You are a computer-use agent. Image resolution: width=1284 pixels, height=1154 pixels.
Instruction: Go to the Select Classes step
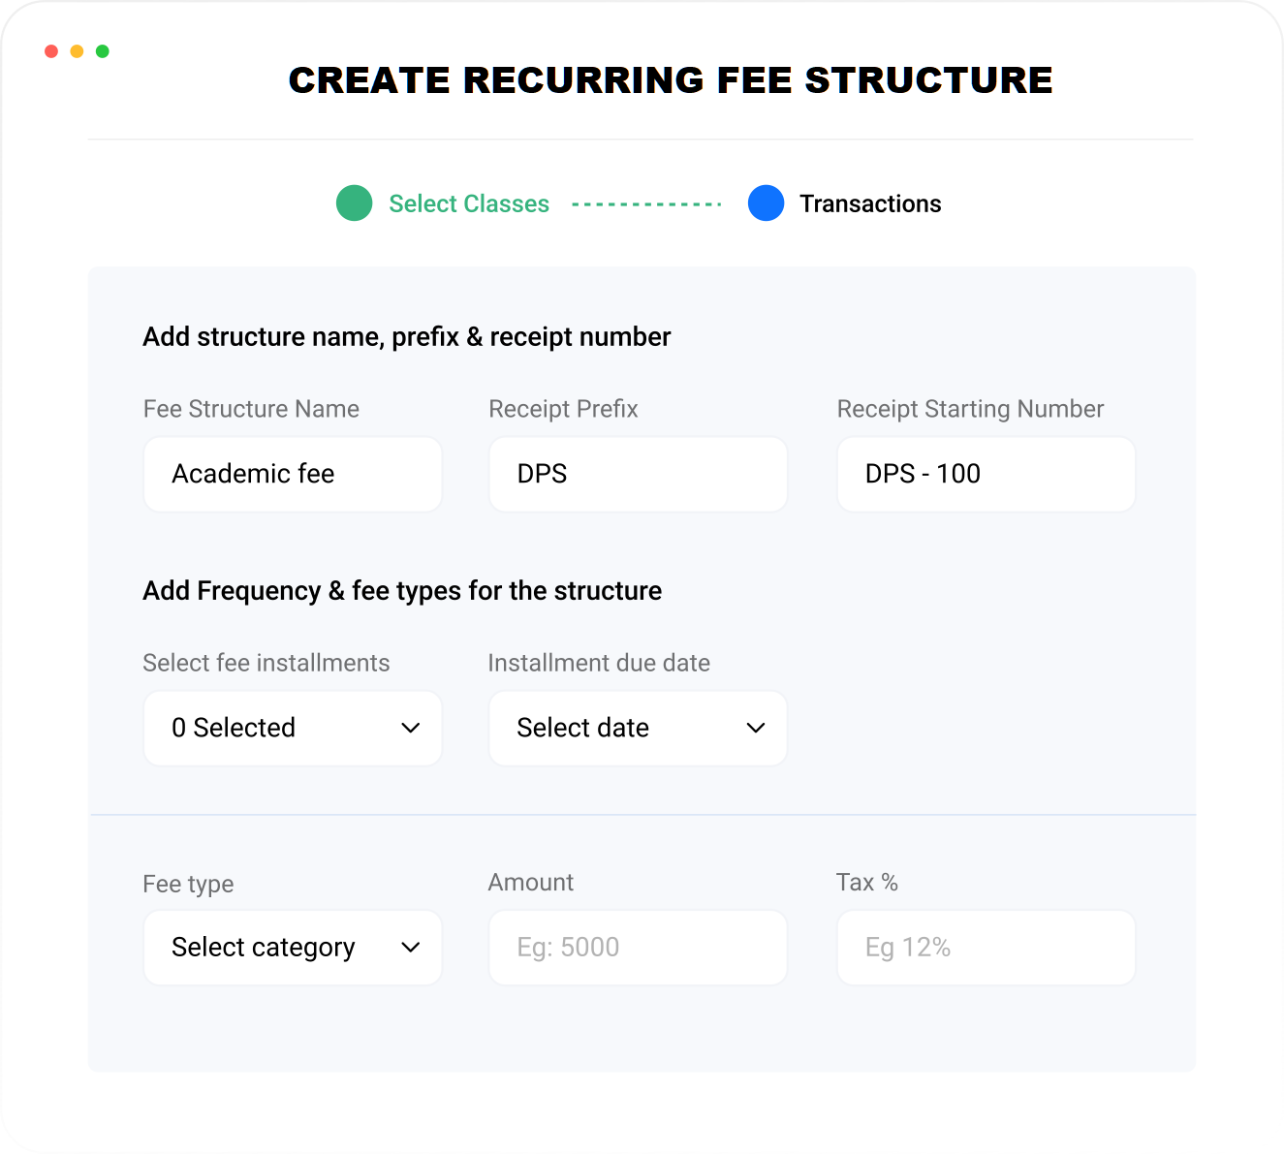(x=469, y=203)
